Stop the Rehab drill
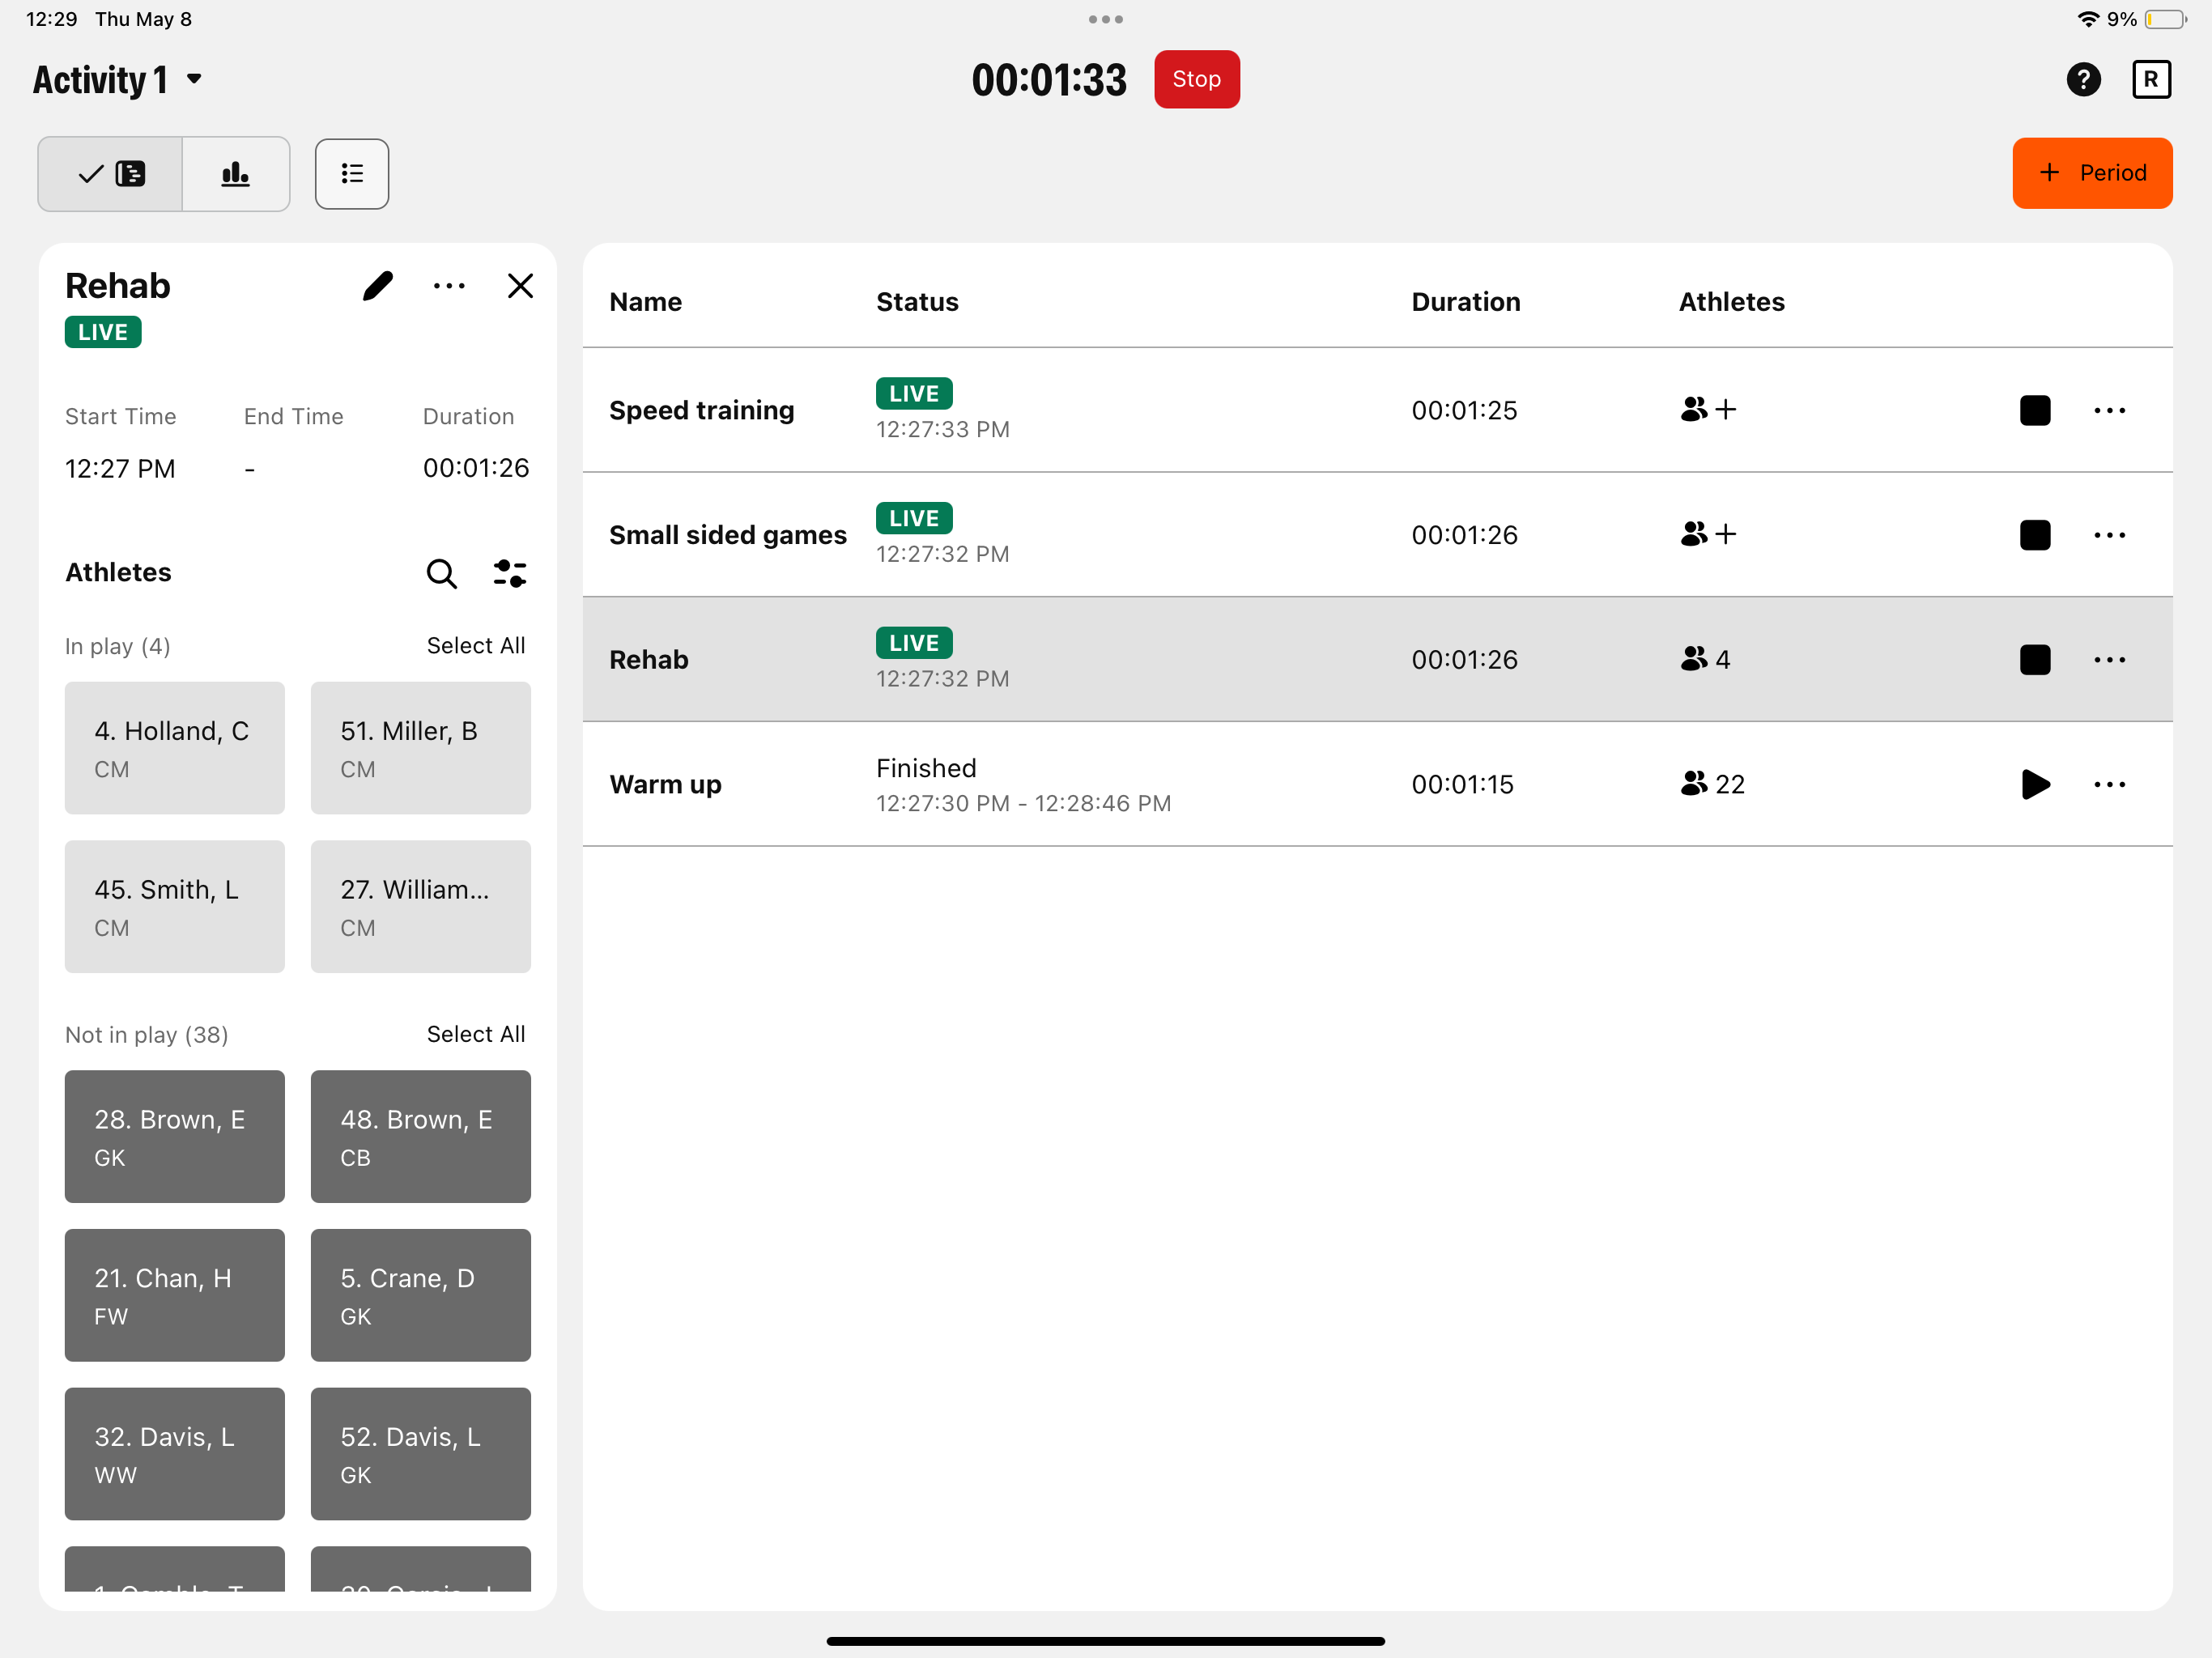Viewport: 2212px width, 1658px height. [x=2035, y=659]
